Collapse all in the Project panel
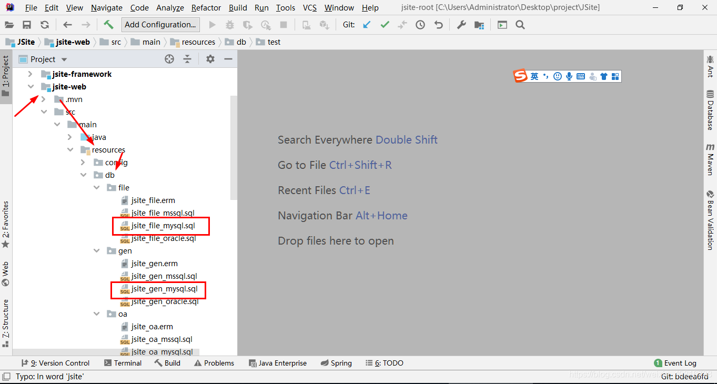Image resolution: width=717 pixels, height=384 pixels. [187, 59]
